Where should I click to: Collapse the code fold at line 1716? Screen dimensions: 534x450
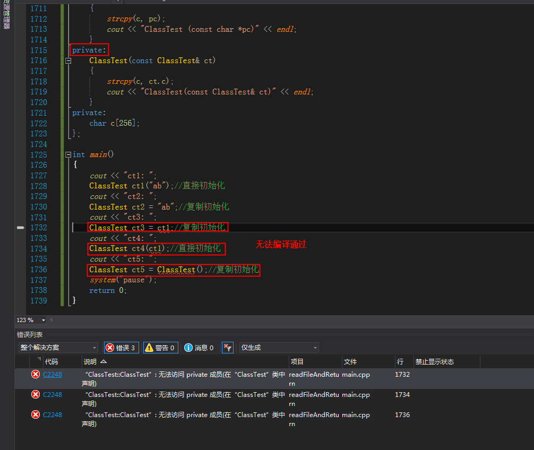(68, 60)
